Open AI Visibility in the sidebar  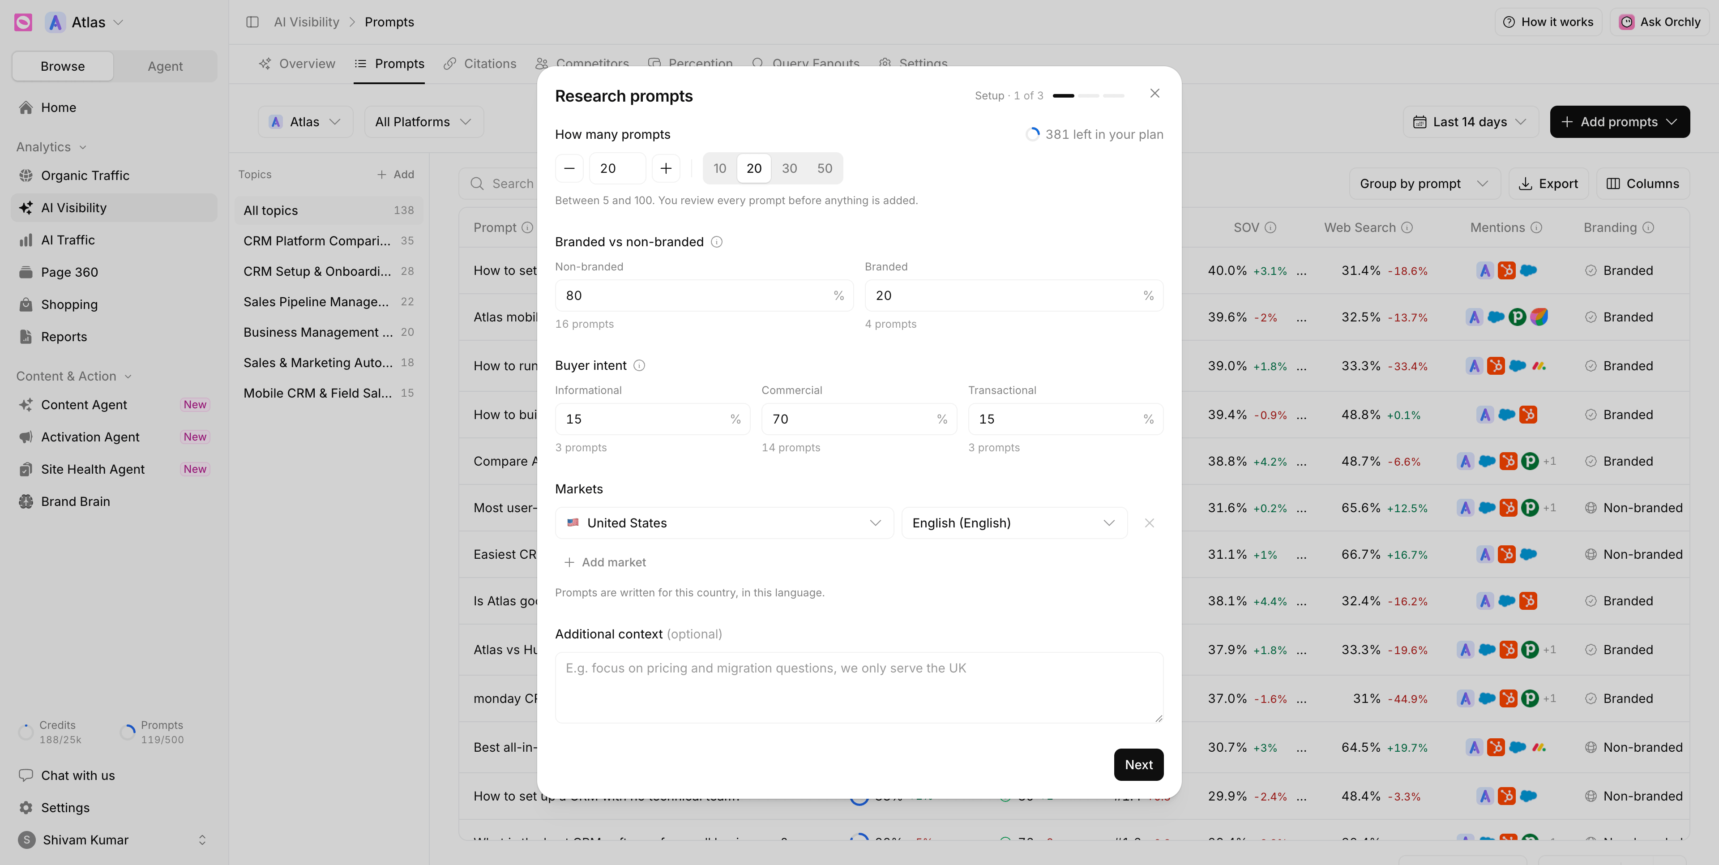[x=113, y=208]
